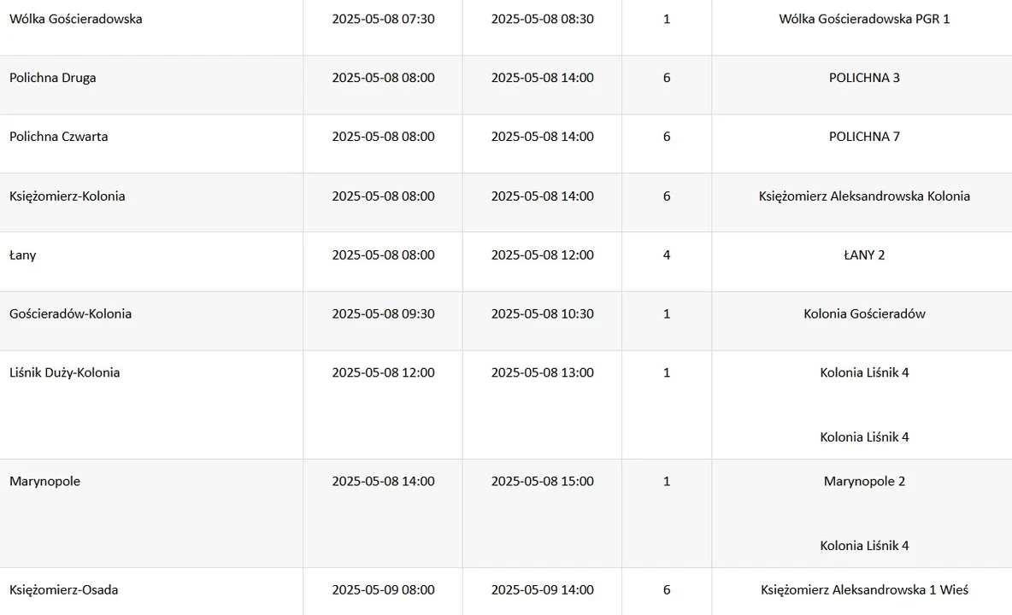Viewport: 1012px width, 615px height.
Task: Click the POLICHNA 7 station text
Action: pyautogui.click(x=864, y=137)
